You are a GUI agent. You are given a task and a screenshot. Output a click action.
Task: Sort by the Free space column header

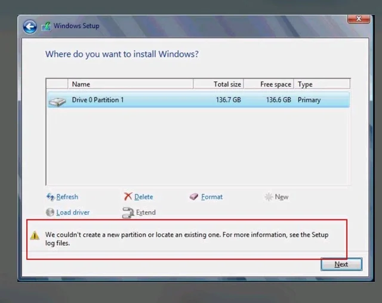[269, 84]
